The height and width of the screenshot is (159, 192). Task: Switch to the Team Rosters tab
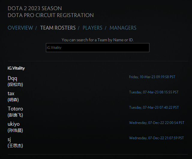point(58,28)
